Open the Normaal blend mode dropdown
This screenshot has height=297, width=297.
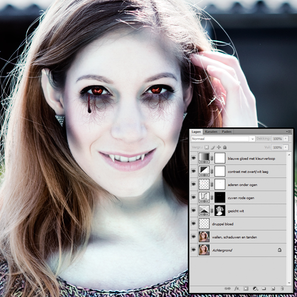point(223,138)
